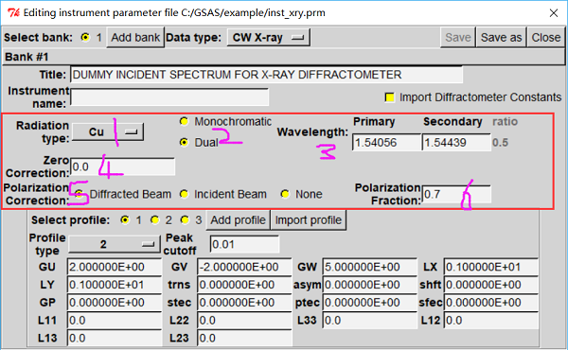The width and height of the screenshot is (568, 350).
Task: Select profile 3 radio button
Action: [186, 220]
